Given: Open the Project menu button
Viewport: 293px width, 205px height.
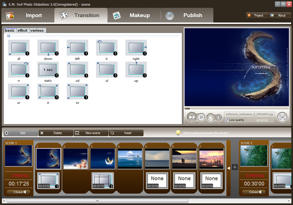Looking at the screenshot, I should [257, 15].
